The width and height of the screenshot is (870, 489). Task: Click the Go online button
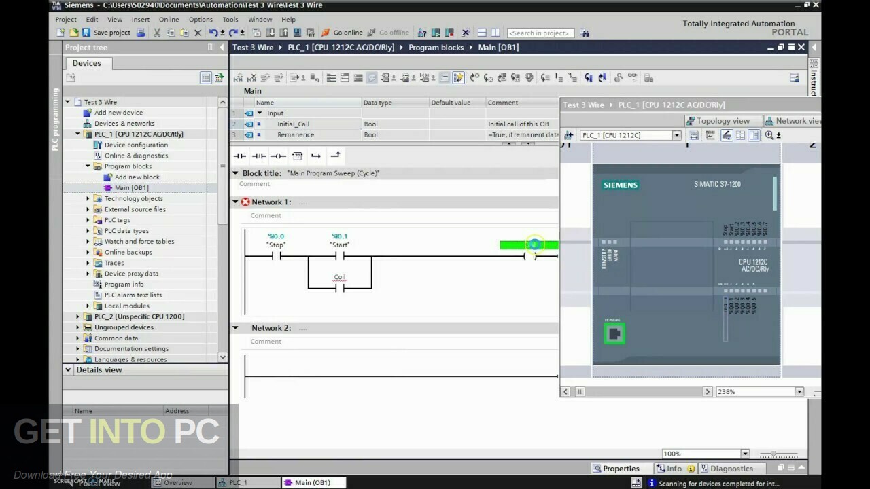point(342,33)
